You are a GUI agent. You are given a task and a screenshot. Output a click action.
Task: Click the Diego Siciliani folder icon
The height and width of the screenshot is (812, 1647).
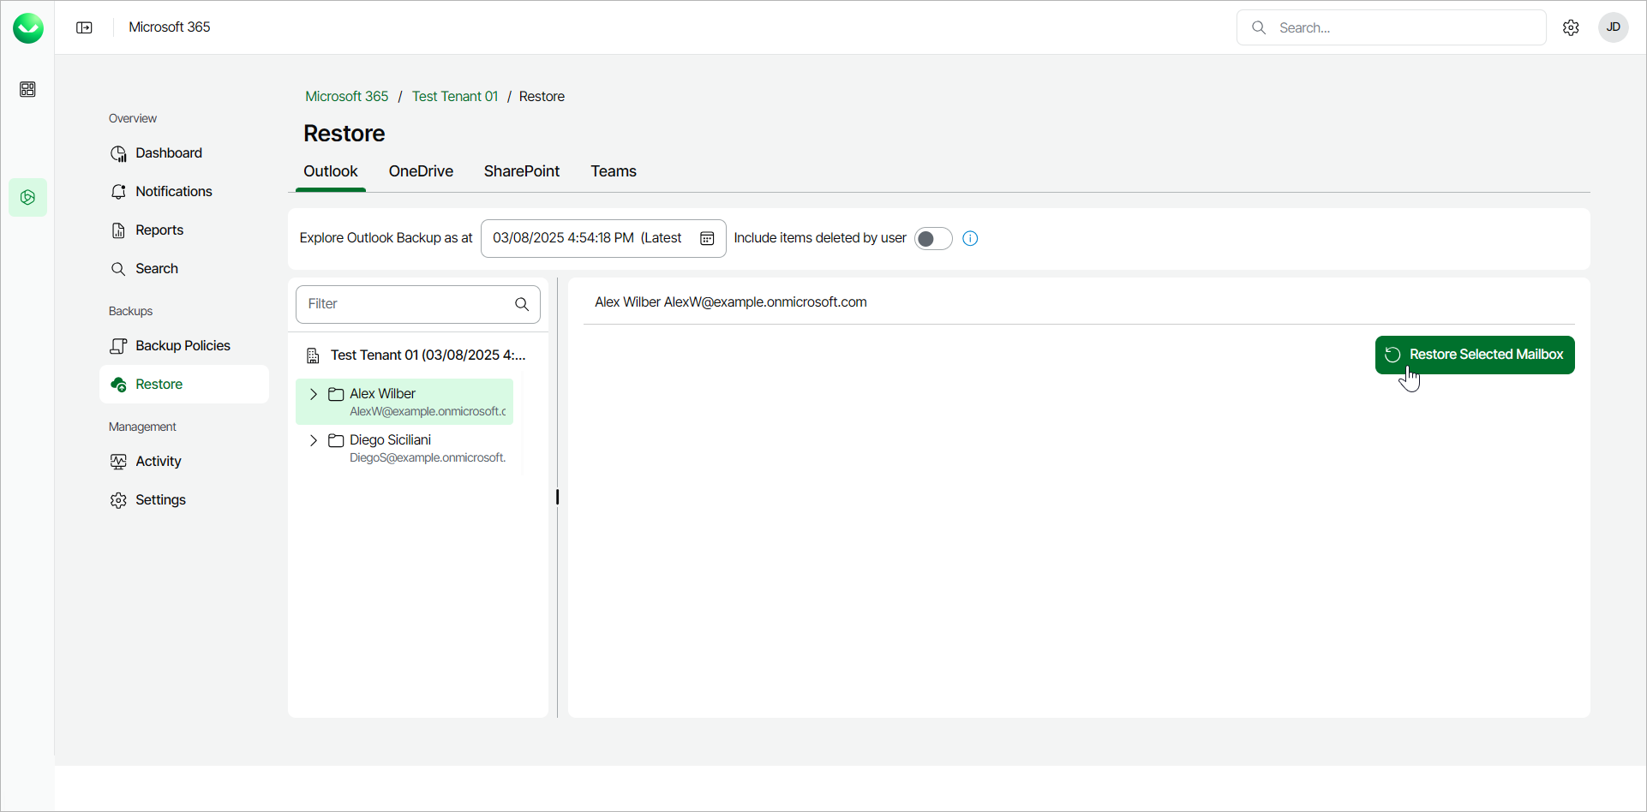click(336, 440)
